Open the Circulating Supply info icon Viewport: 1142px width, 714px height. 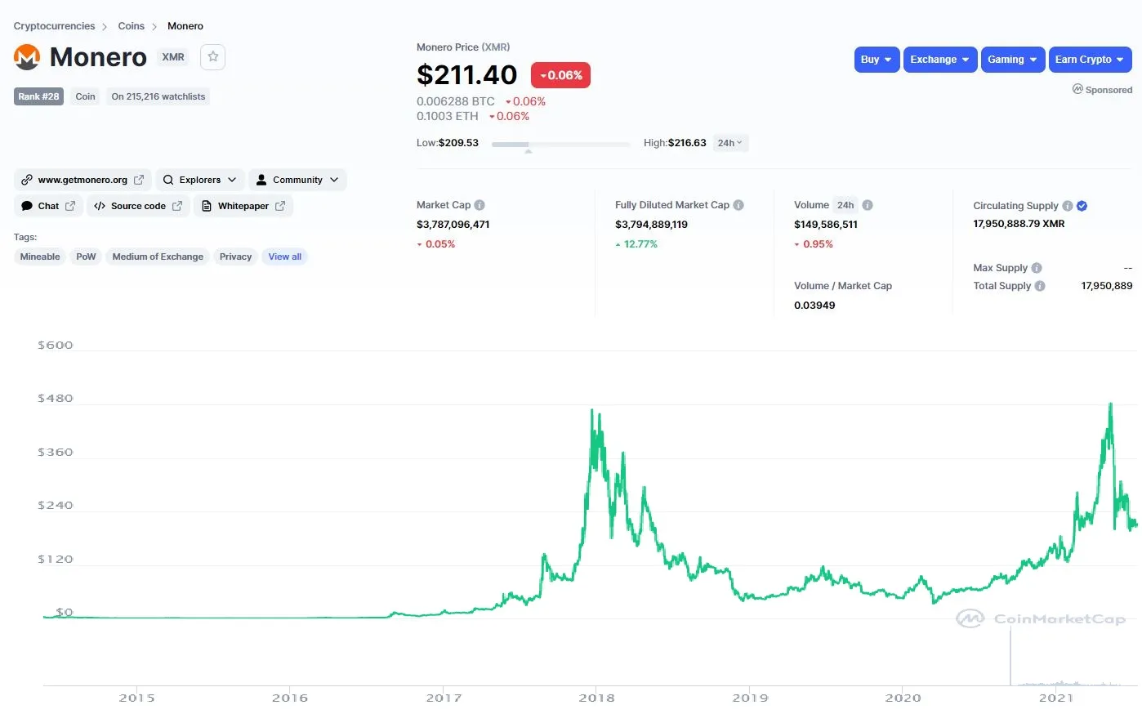[x=1068, y=206]
